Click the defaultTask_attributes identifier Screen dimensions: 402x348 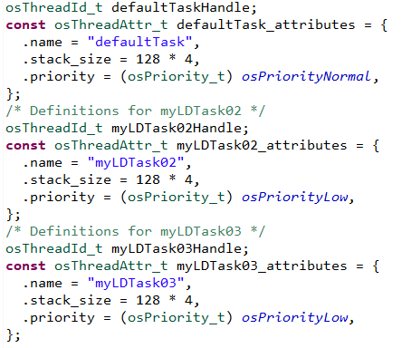(266, 24)
